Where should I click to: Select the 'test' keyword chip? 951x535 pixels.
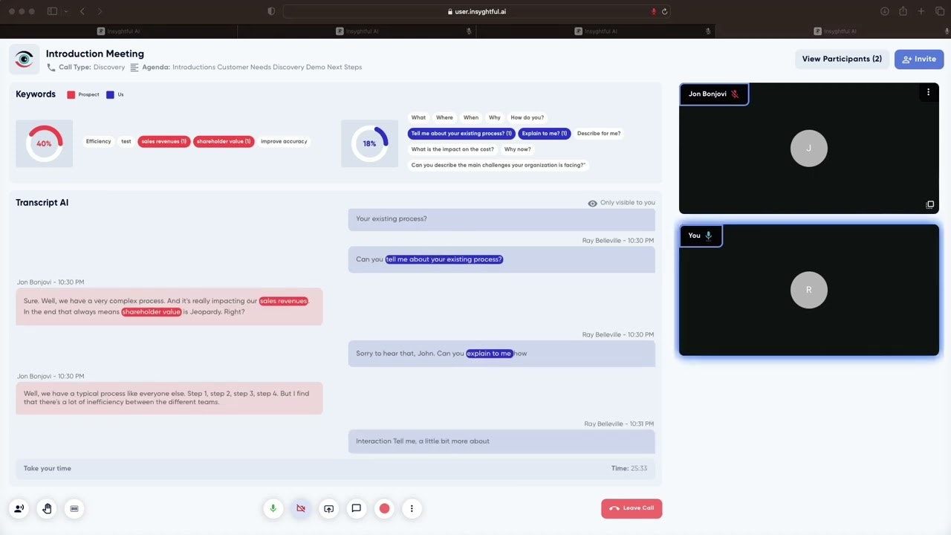(126, 141)
